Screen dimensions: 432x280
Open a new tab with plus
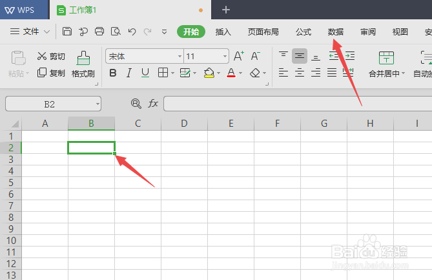226,10
